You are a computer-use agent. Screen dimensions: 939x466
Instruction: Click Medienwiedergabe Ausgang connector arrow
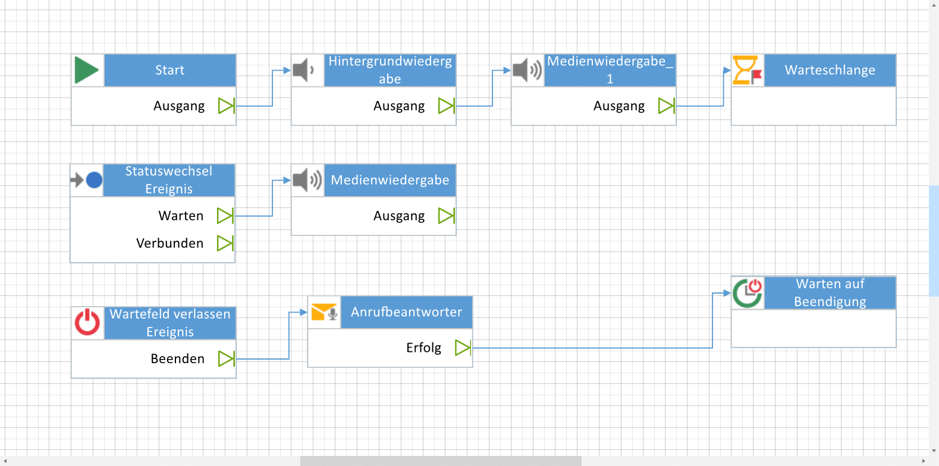[x=447, y=216]
